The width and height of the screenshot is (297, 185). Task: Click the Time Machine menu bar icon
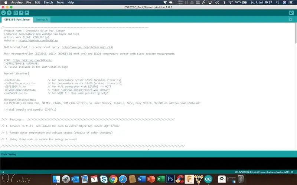click(217, 3)
